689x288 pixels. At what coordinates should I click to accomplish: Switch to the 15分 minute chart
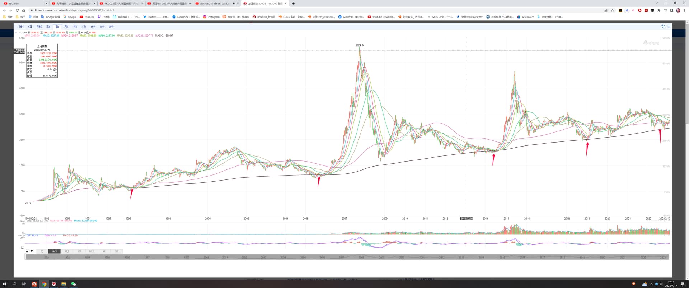tap(93, 27)
